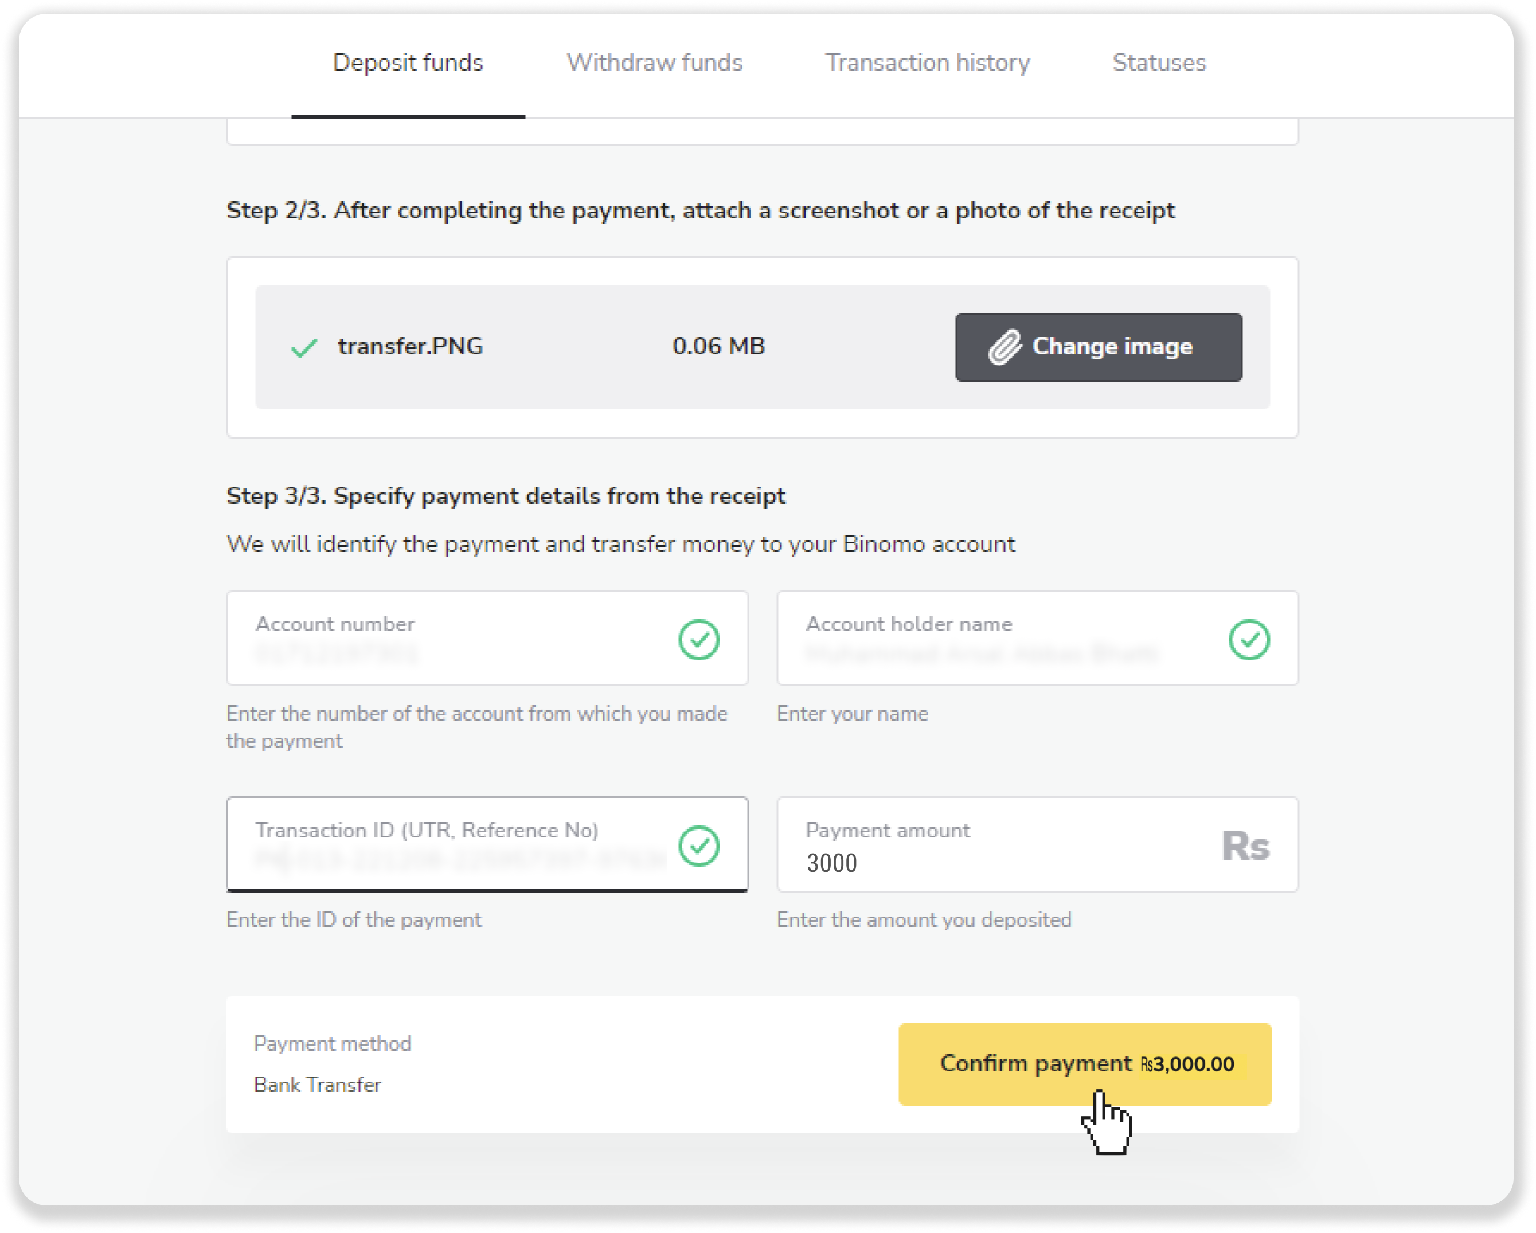Click the Account number validation check icon
1536x1233 pixels.
click(699, 639)
